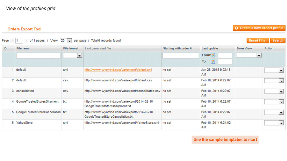Image resolution: width=287 pixels, height=161 pixels.
Task: Click the page number input field
Action: pos(19,41)
